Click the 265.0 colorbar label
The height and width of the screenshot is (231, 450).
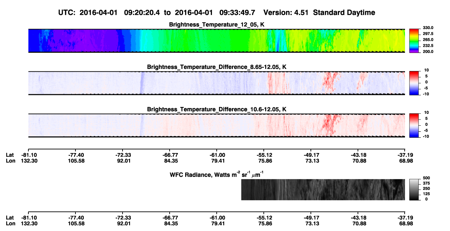click(x=427, y=40)
